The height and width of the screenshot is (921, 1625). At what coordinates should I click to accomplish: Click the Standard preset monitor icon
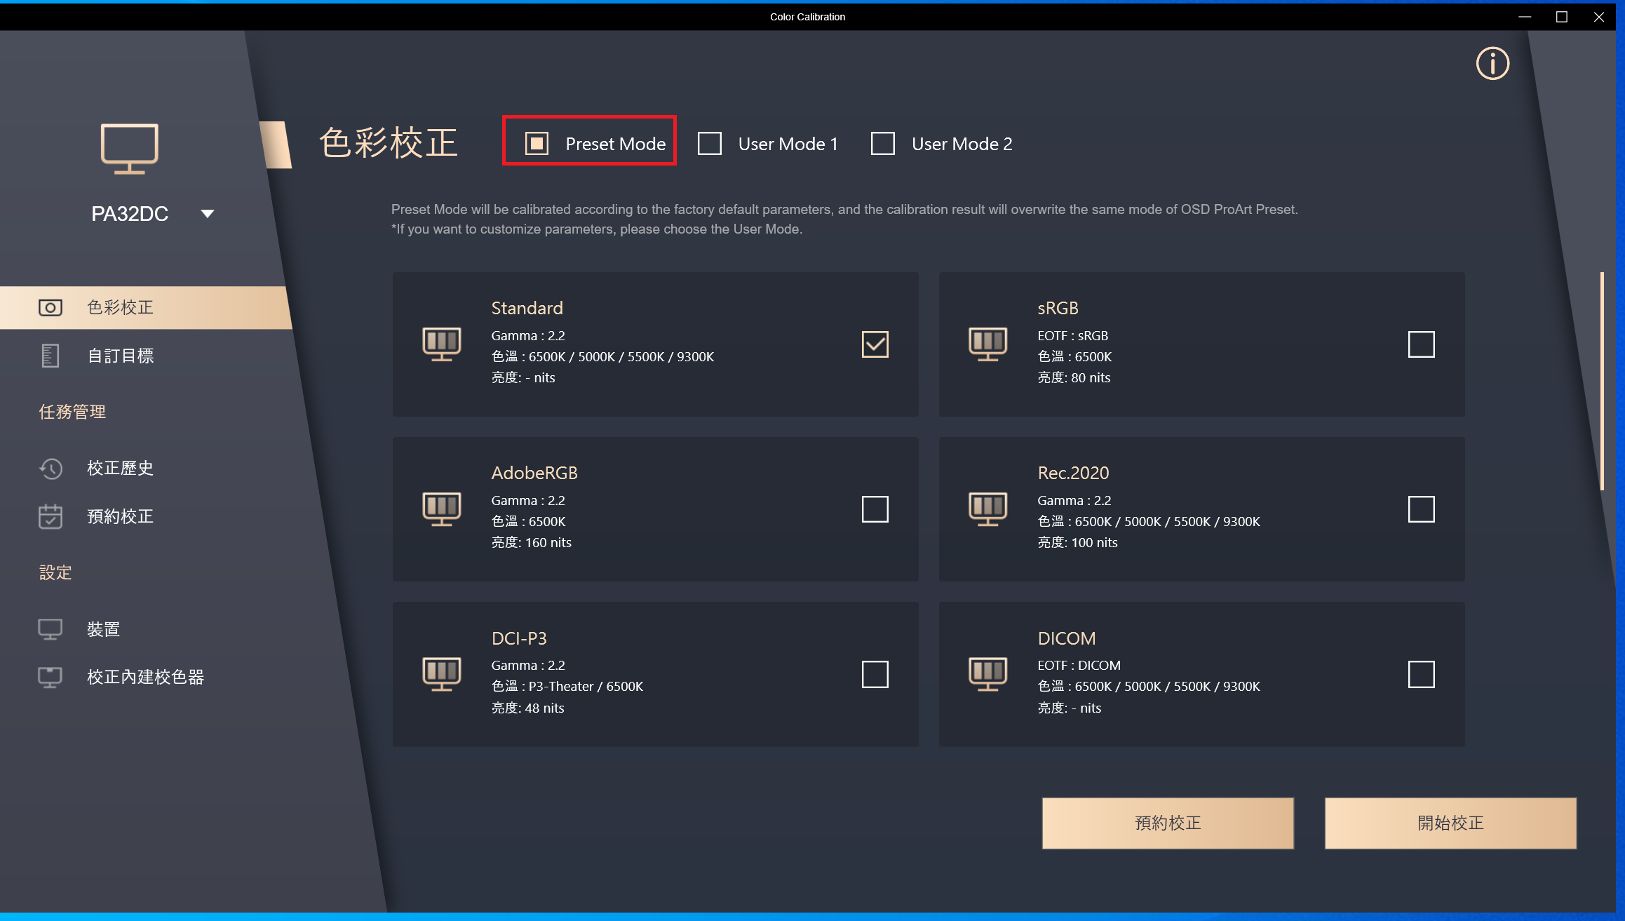442,344
